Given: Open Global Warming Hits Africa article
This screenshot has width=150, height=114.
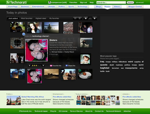Looking at the screenshot, I should pos(32,97).
